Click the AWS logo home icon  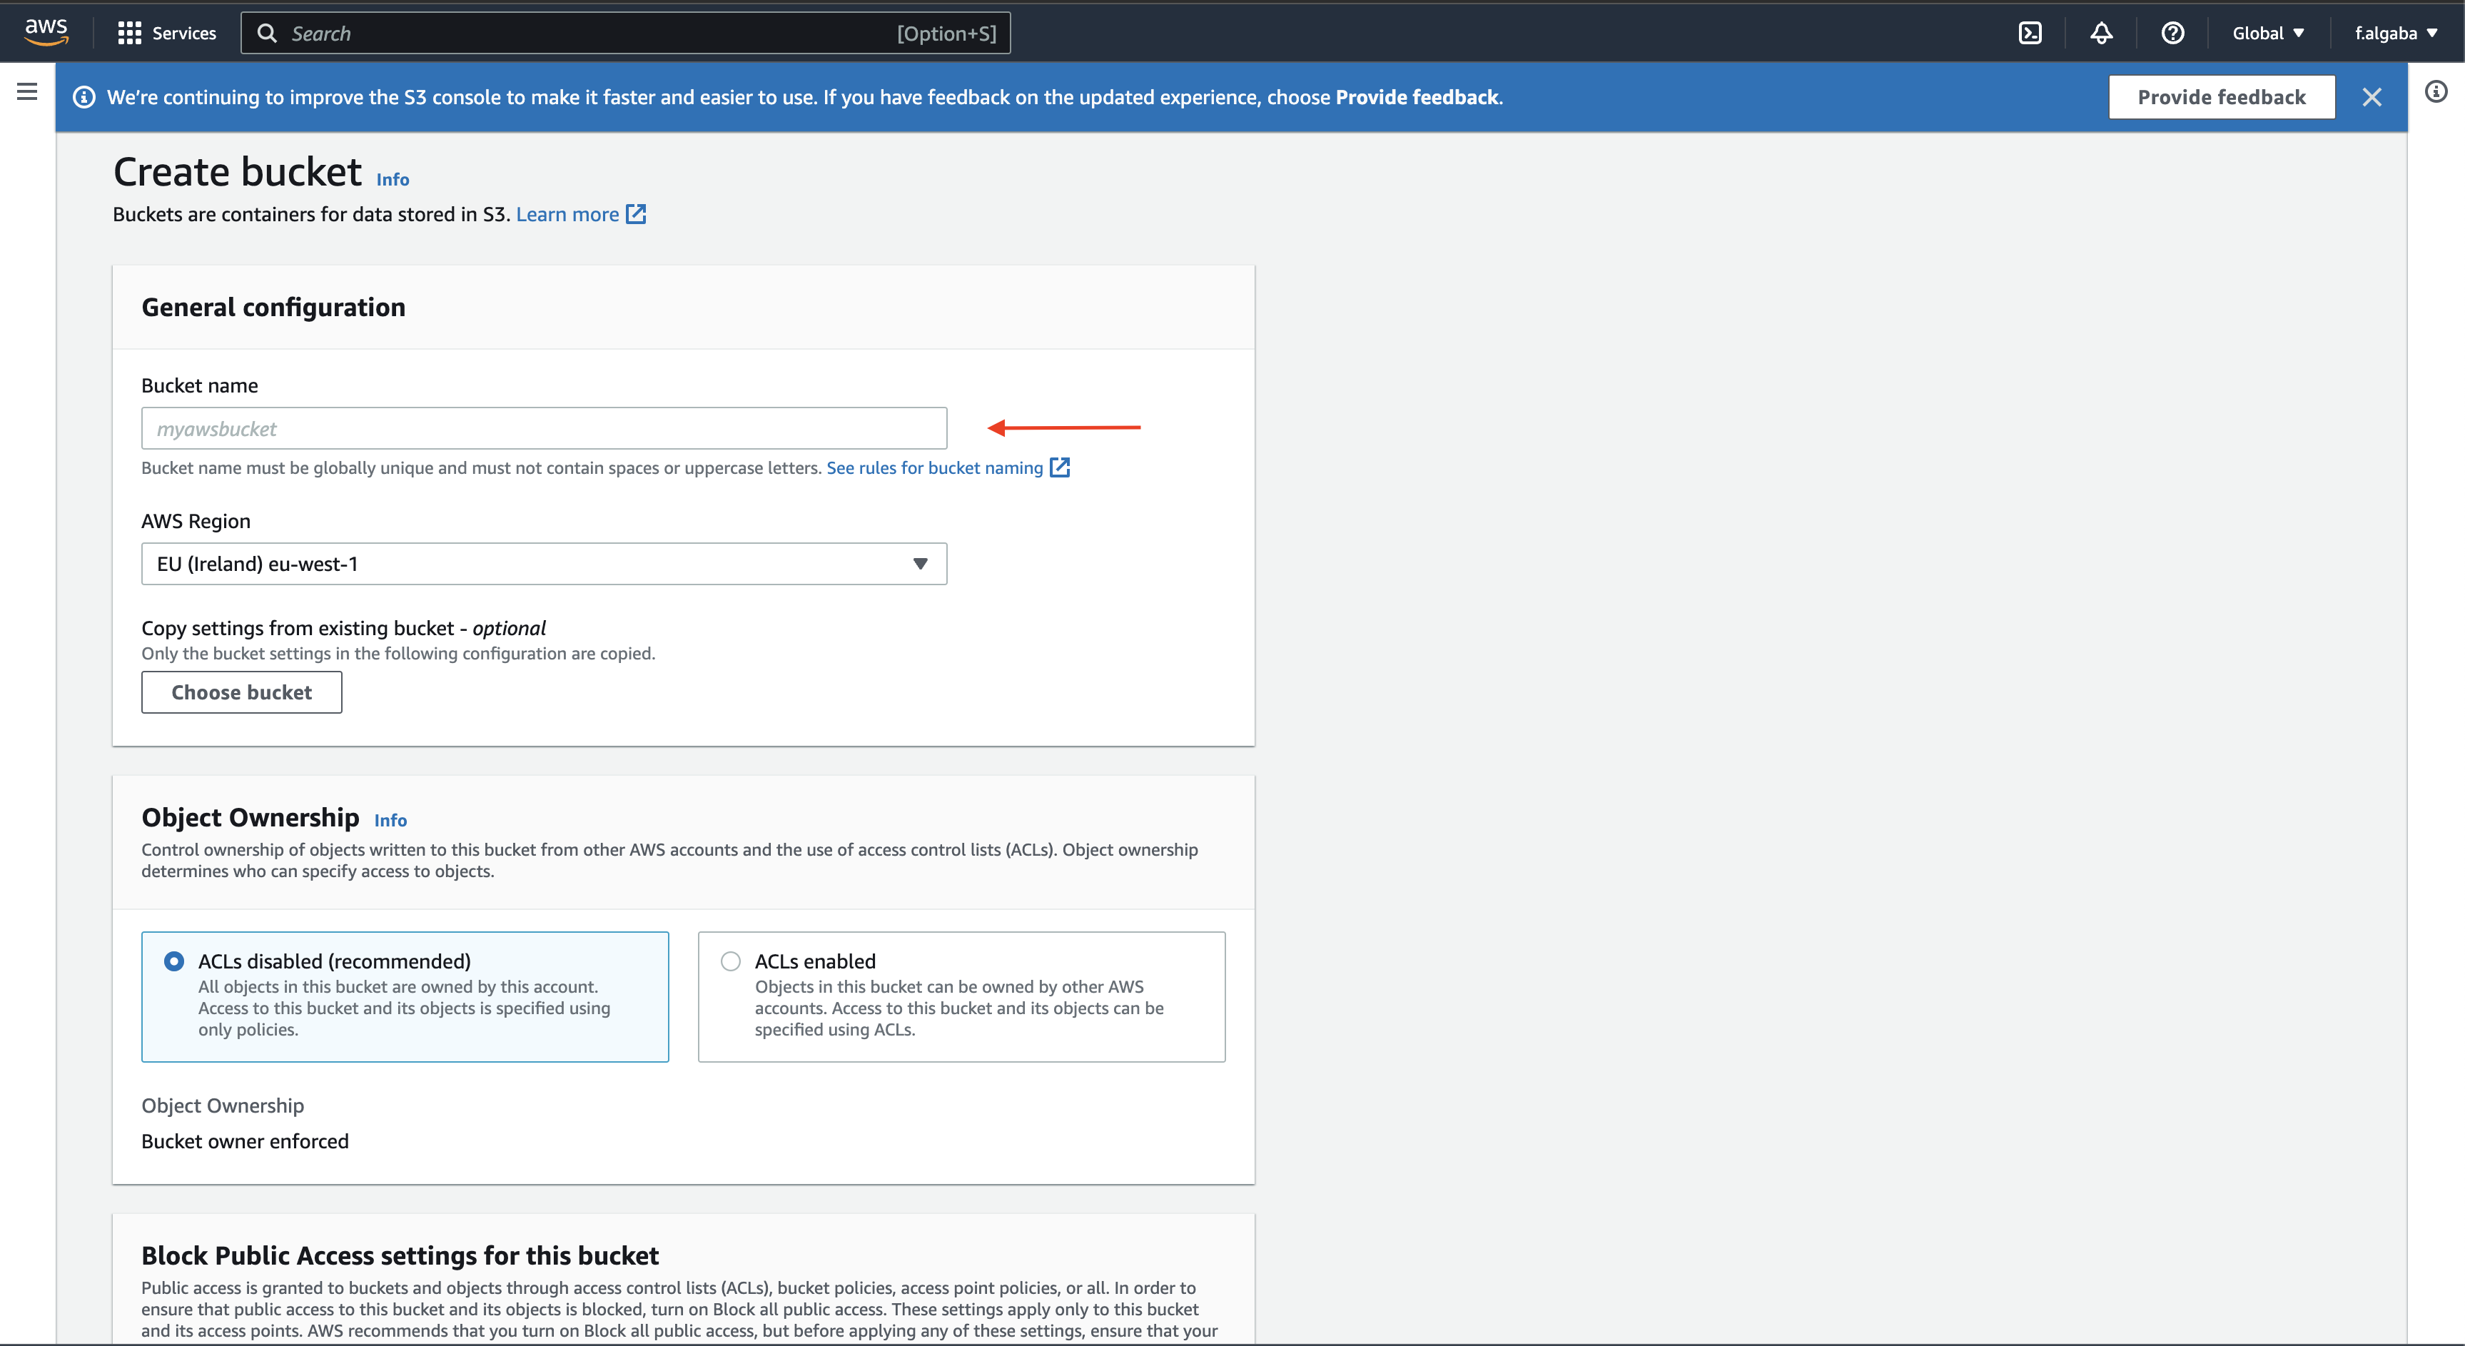[46, 31]
